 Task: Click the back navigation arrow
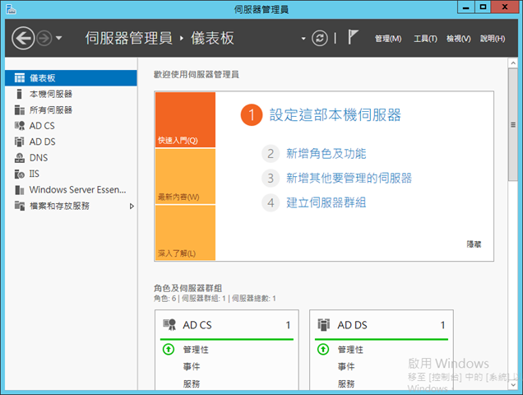coord(23,38)
